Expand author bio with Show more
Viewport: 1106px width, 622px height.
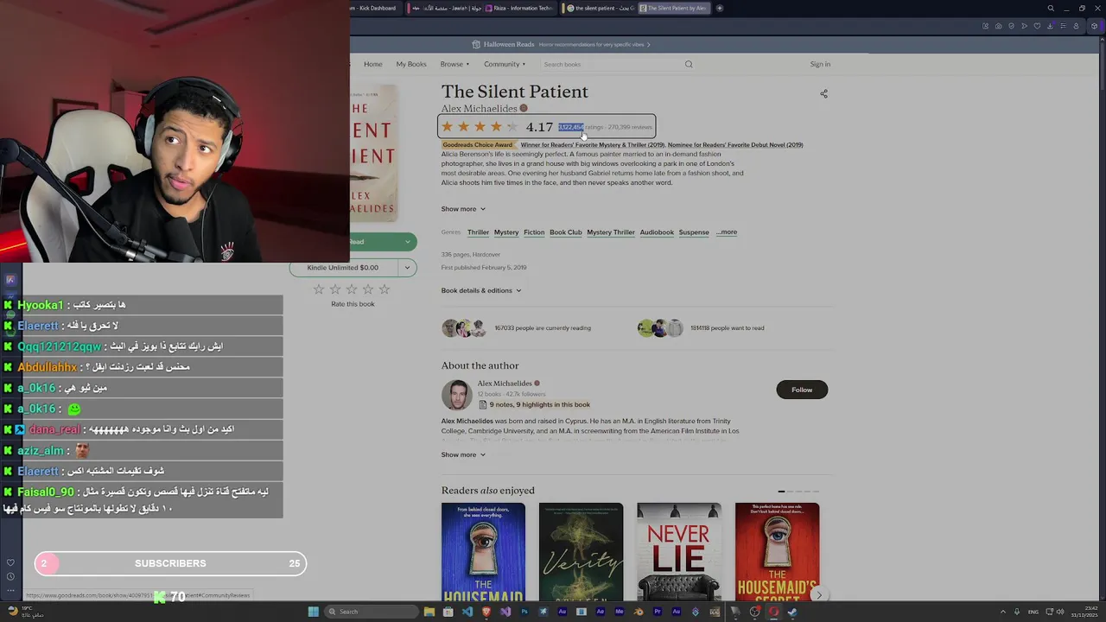463,454
